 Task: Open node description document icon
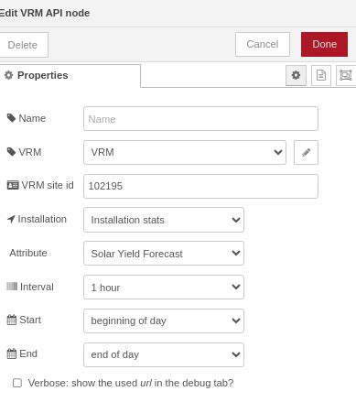321,75
